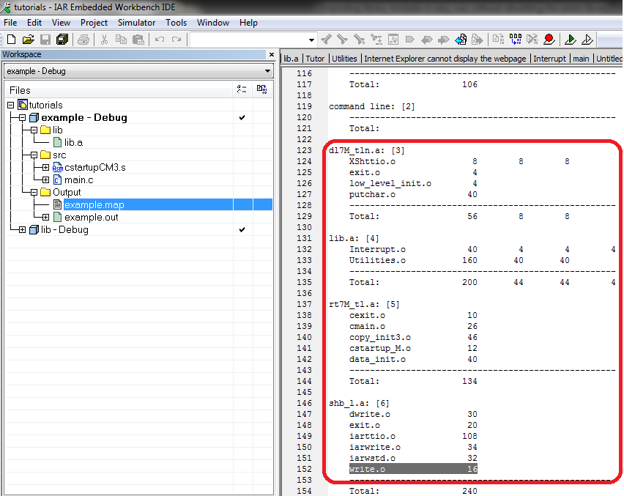Switch to the lib.a editor tab
The image size is (624, 496).
tap(291, 59)
